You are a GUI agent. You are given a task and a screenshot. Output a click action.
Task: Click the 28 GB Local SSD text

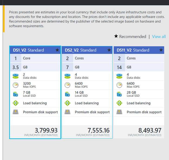pos(133,94)
